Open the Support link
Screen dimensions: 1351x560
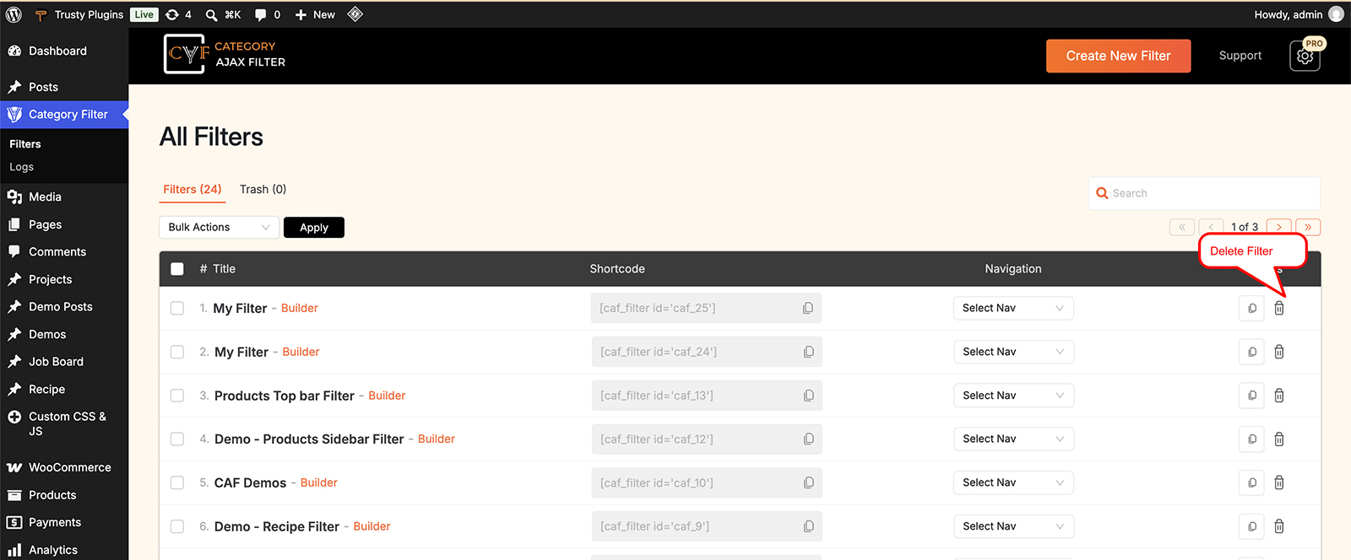(x=1240, y=56)
